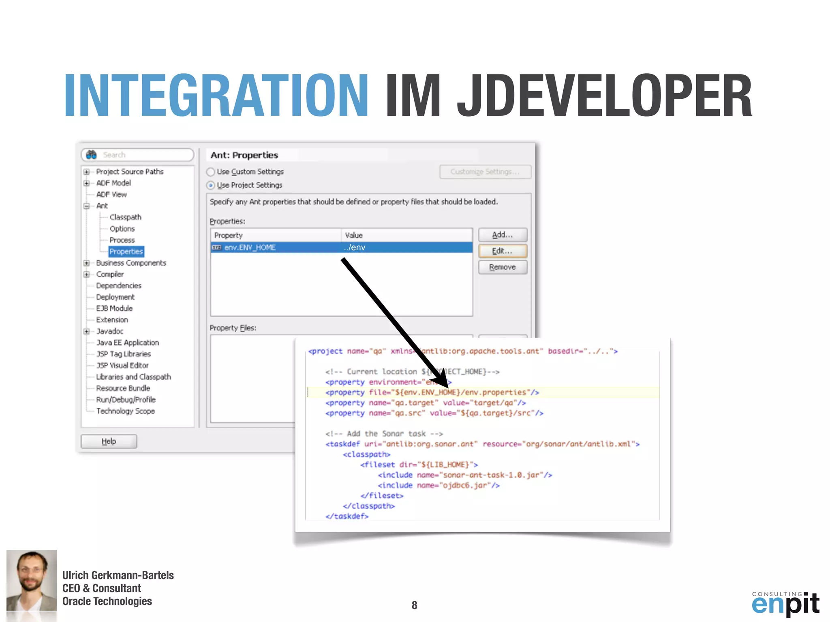Open Run/Debug/Profile settings
Image resolution: width=830 pixels, height=622 pixels.
coord(126,399)
